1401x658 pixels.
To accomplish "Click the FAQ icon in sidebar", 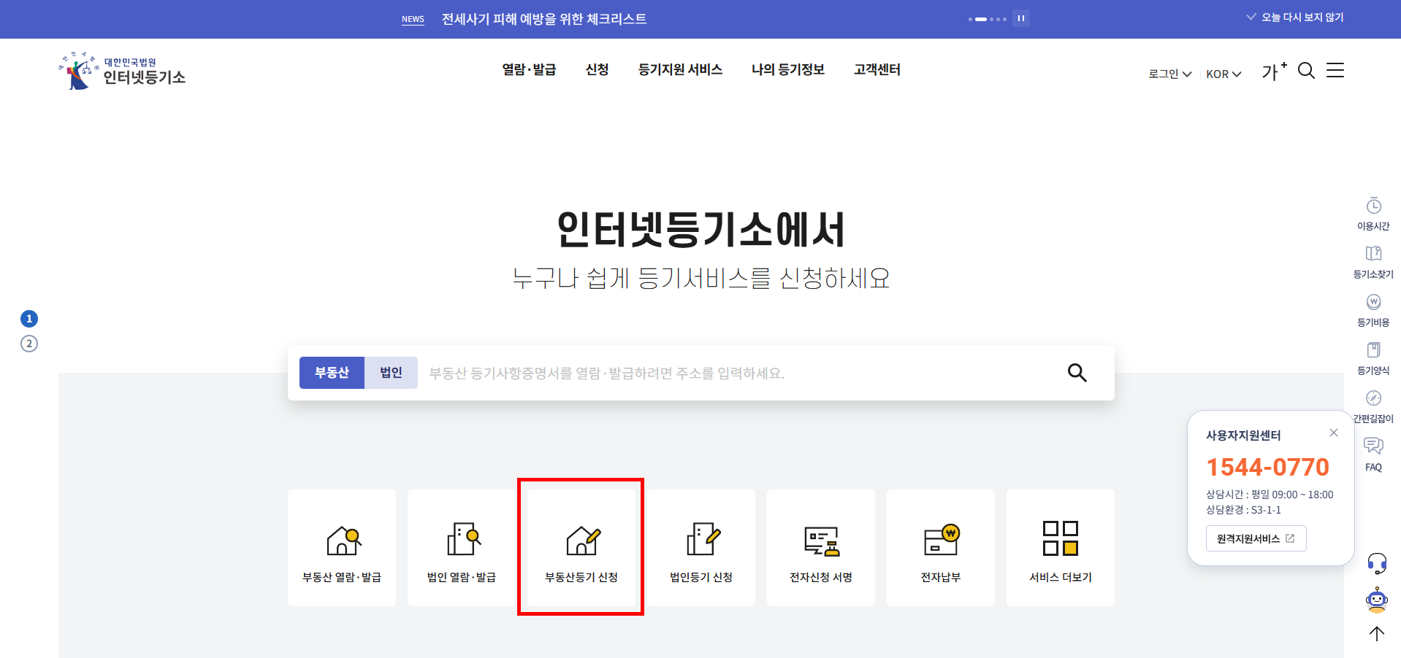I will (x=1373, y=454).
